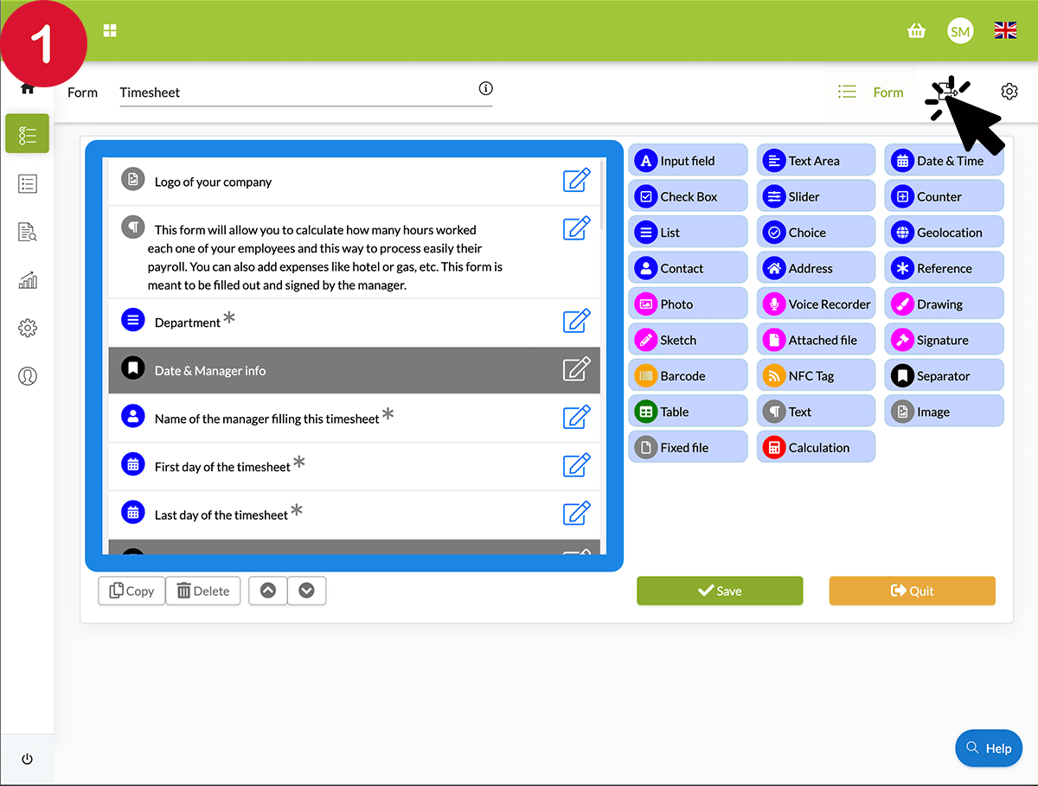The height and width of the screenshot is (786, 1038).
Task: Open form settings gear
Action: coord(1009,92)
